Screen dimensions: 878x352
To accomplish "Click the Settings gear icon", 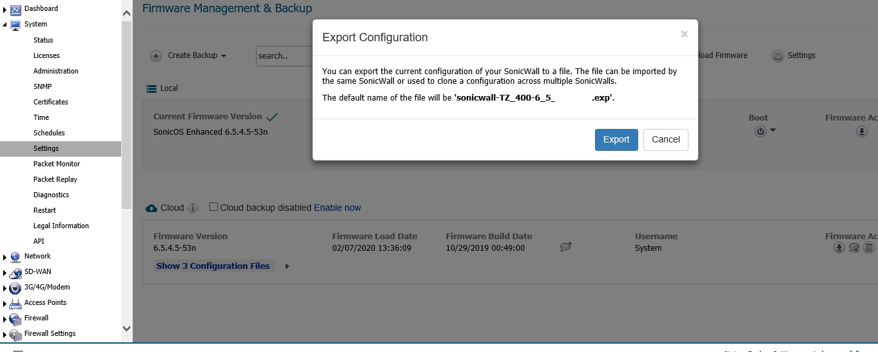I will 778,56.
